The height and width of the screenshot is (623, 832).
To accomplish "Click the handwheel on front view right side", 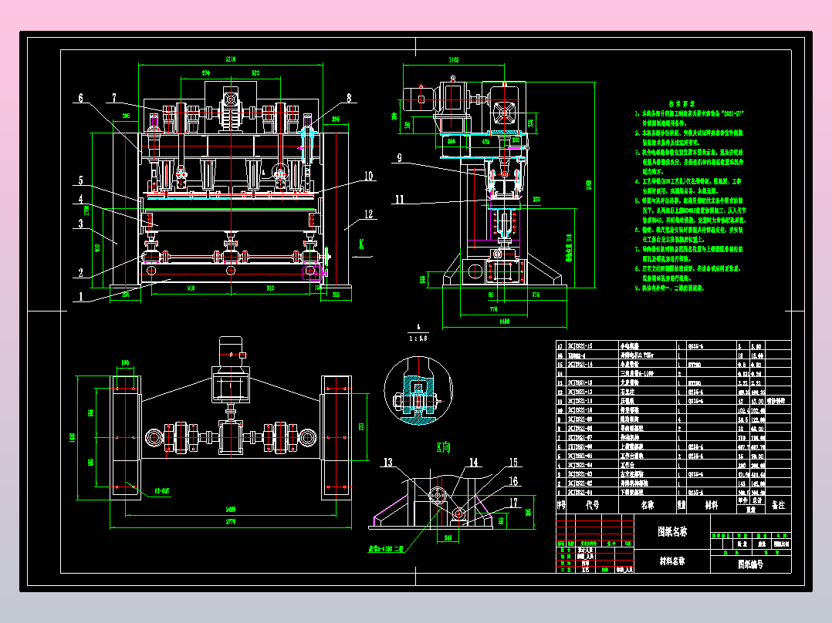I will (327, 258).
